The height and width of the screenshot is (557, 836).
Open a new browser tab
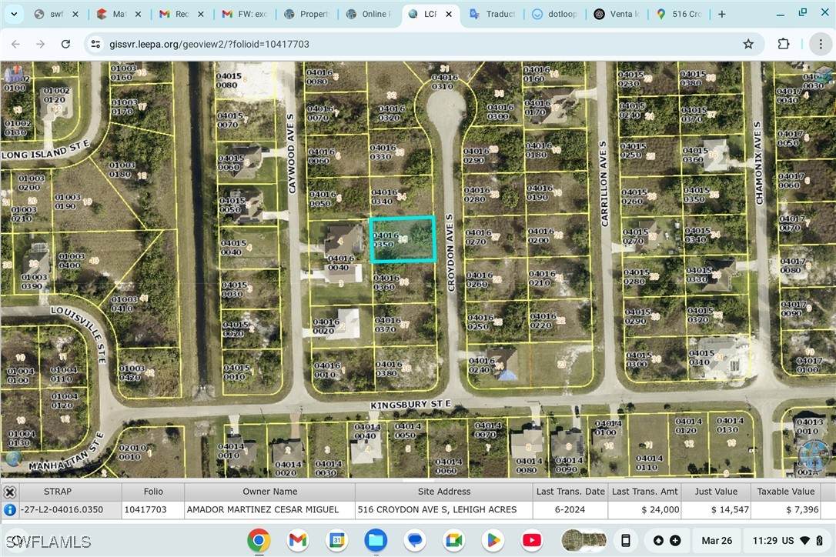[721, 14]
